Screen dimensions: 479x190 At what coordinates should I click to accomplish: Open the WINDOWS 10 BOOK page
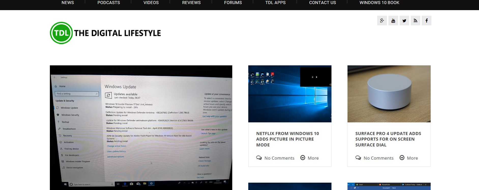point(379,3)
